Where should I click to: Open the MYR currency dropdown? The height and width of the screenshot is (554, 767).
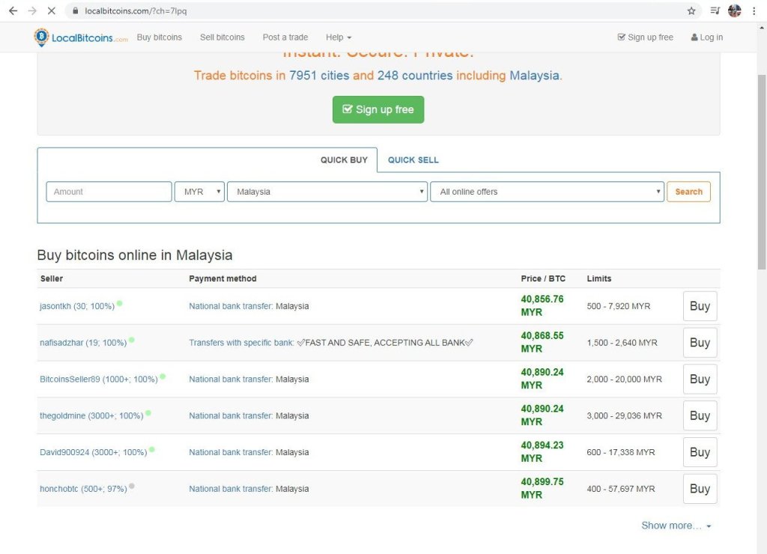click(199, 192)
